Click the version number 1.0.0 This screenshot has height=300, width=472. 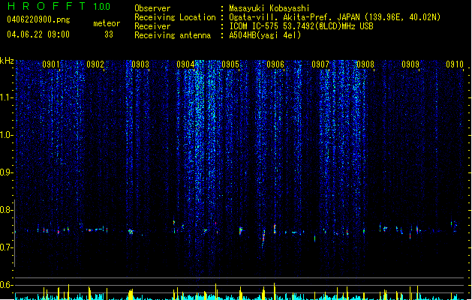click(101, 7)
